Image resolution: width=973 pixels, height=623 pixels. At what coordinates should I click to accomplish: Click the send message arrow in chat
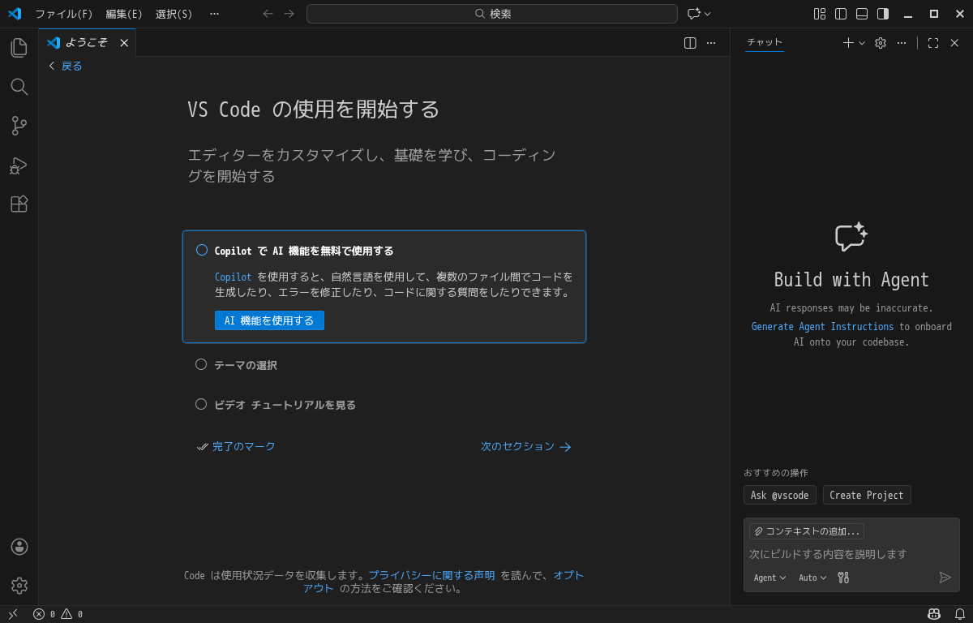945,578
